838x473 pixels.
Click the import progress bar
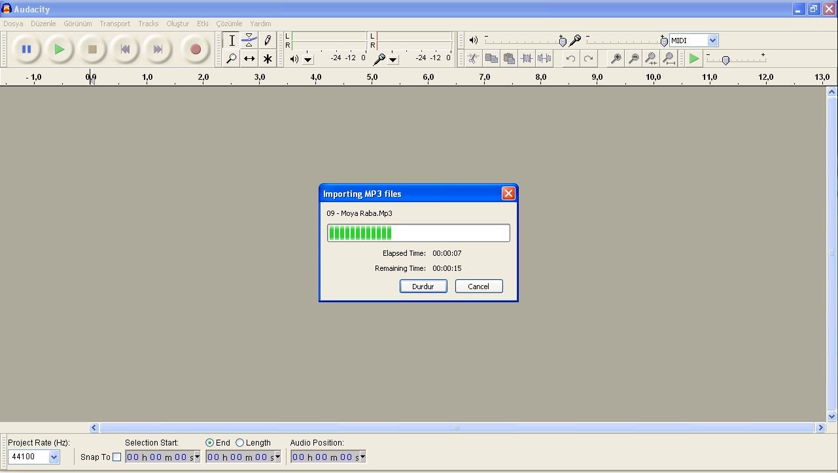[419, 233]
